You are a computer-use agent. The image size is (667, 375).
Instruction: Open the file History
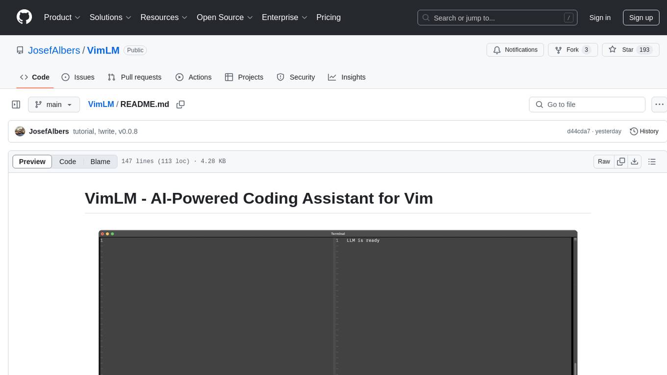(644, 132)
